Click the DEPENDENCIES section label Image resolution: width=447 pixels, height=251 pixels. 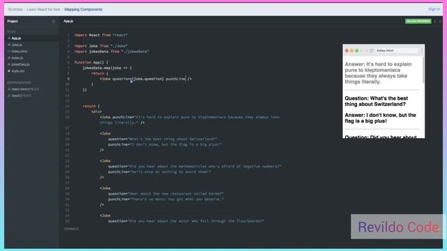coord(19,82)
